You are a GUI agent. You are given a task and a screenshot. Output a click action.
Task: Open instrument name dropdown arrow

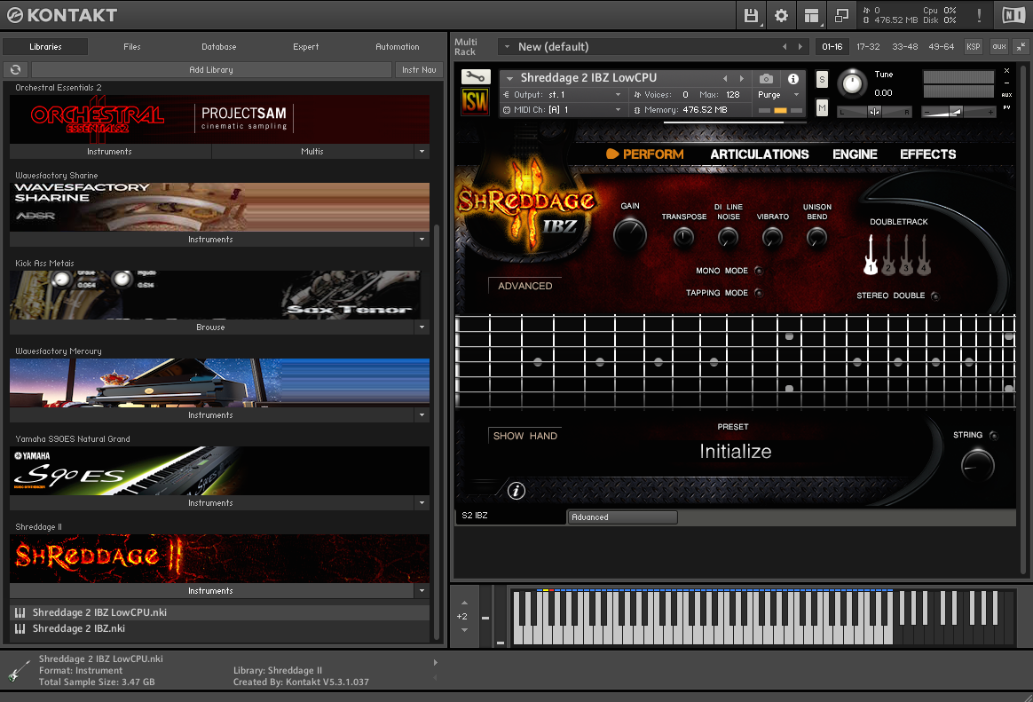[x=509, y=78]
